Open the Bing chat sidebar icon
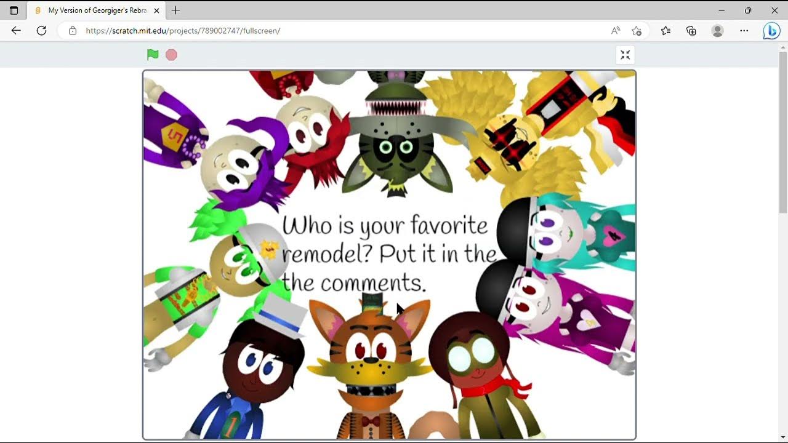The width and height of the screenshot is (788, 443). click(771, 31)
